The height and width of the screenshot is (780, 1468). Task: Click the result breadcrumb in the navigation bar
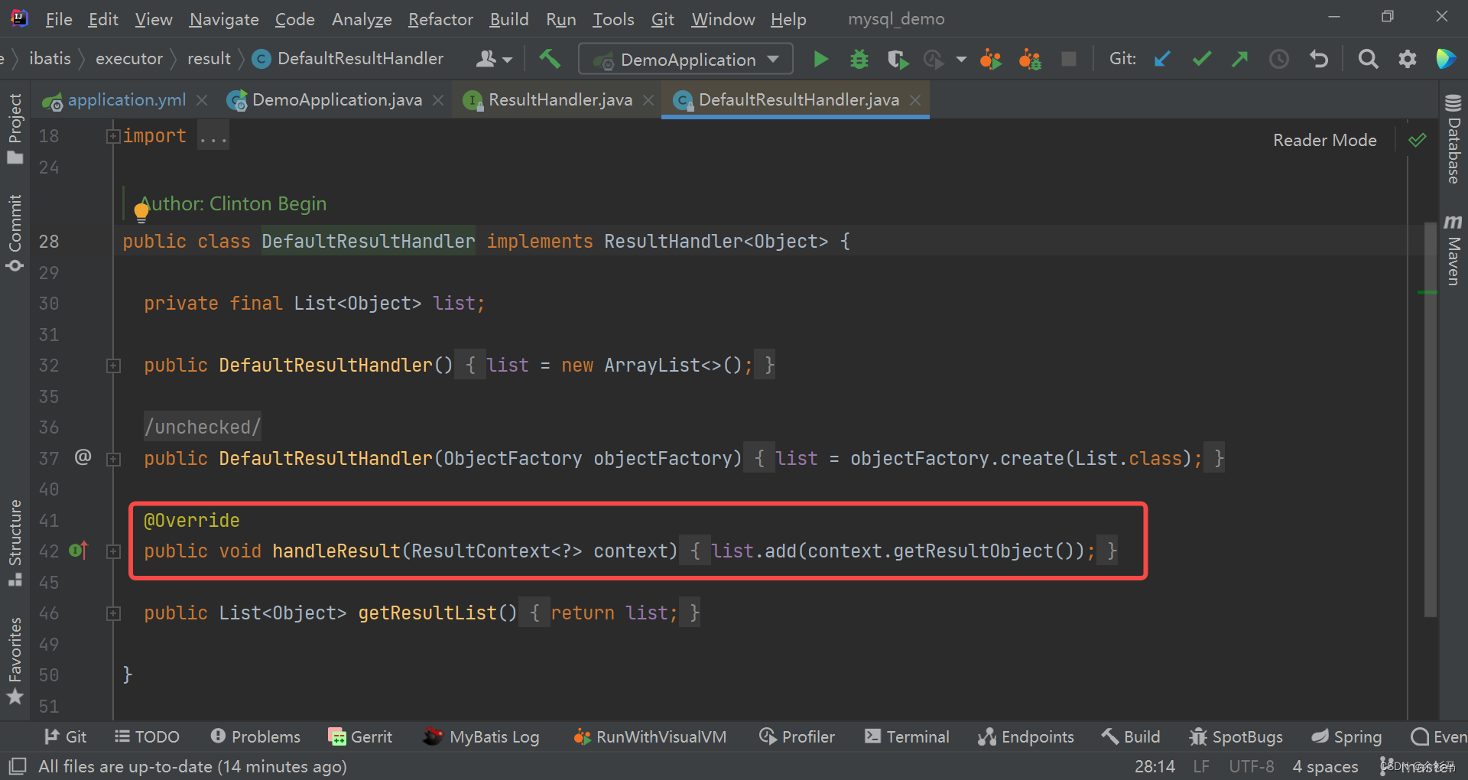click(208, 58)
